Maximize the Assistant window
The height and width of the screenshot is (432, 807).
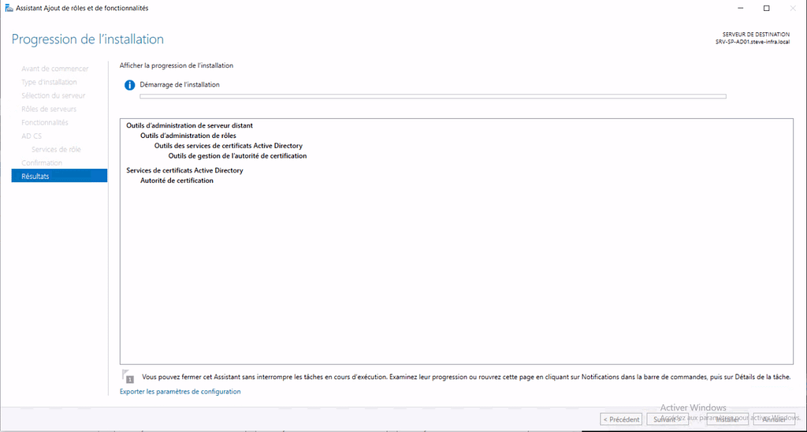(x=766, y=8)
